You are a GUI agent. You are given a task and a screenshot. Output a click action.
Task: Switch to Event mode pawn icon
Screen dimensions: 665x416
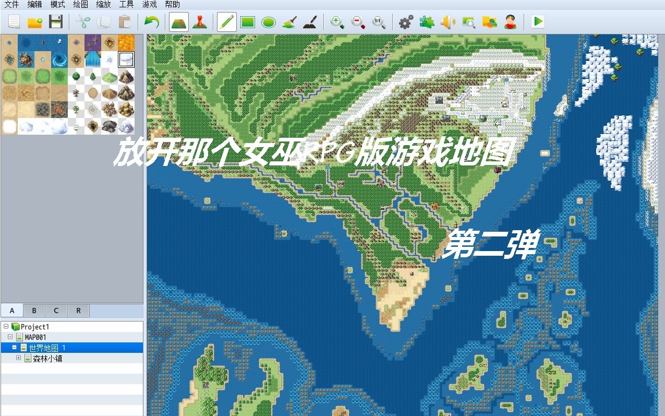coord(199,22)
